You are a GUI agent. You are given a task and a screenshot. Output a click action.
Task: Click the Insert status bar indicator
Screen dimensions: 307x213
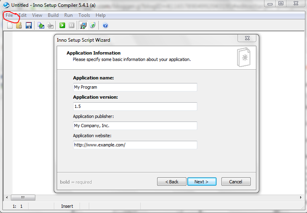click(x=67, y=206)
